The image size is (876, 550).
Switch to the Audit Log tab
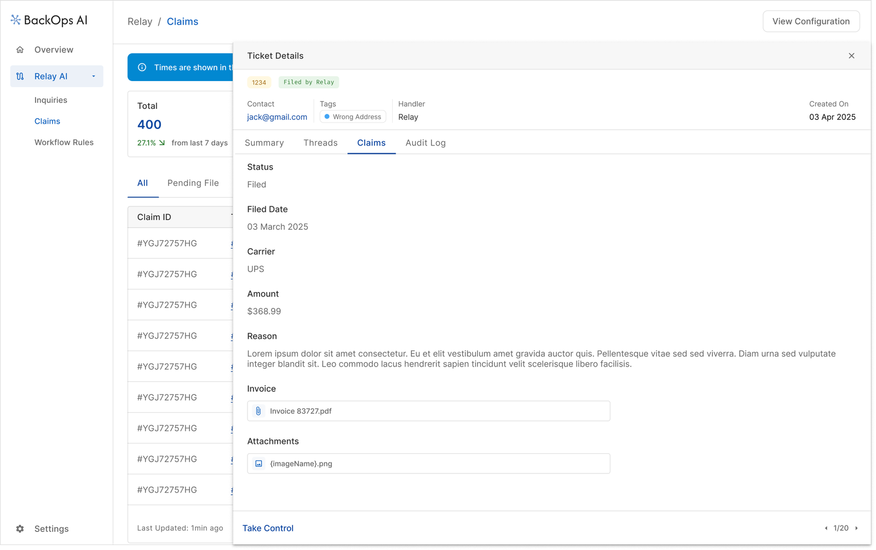point(425,143)
